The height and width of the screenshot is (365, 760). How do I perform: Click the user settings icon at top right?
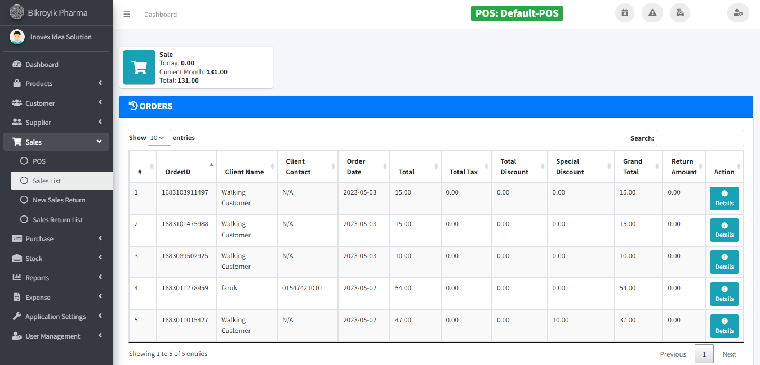(738, 13)
